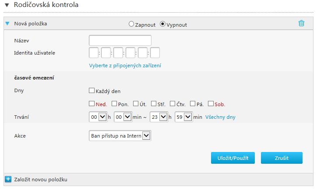Viewport: 317px width, 190px height.
Task: Enable the Sob. checkbox
Action: point(211,104)
